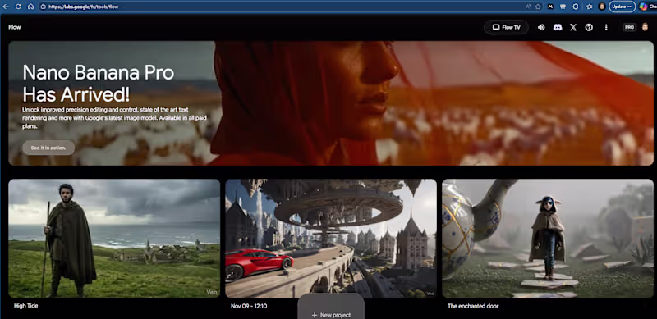Click the browser Update button

click(x=623, y=7)
